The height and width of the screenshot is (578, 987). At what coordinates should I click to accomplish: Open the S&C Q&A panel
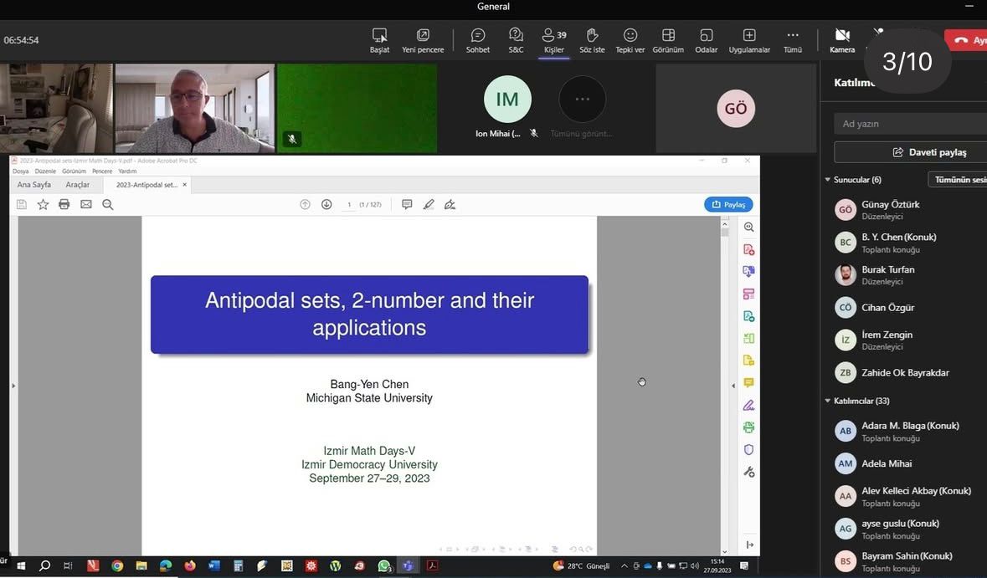coord(516,39)
